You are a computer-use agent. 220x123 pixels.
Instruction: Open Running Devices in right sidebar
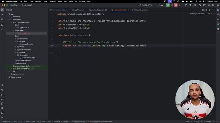point(218,24)
